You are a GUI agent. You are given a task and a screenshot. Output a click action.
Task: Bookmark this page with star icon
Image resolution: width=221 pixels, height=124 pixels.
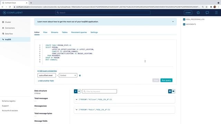point(206,7)
